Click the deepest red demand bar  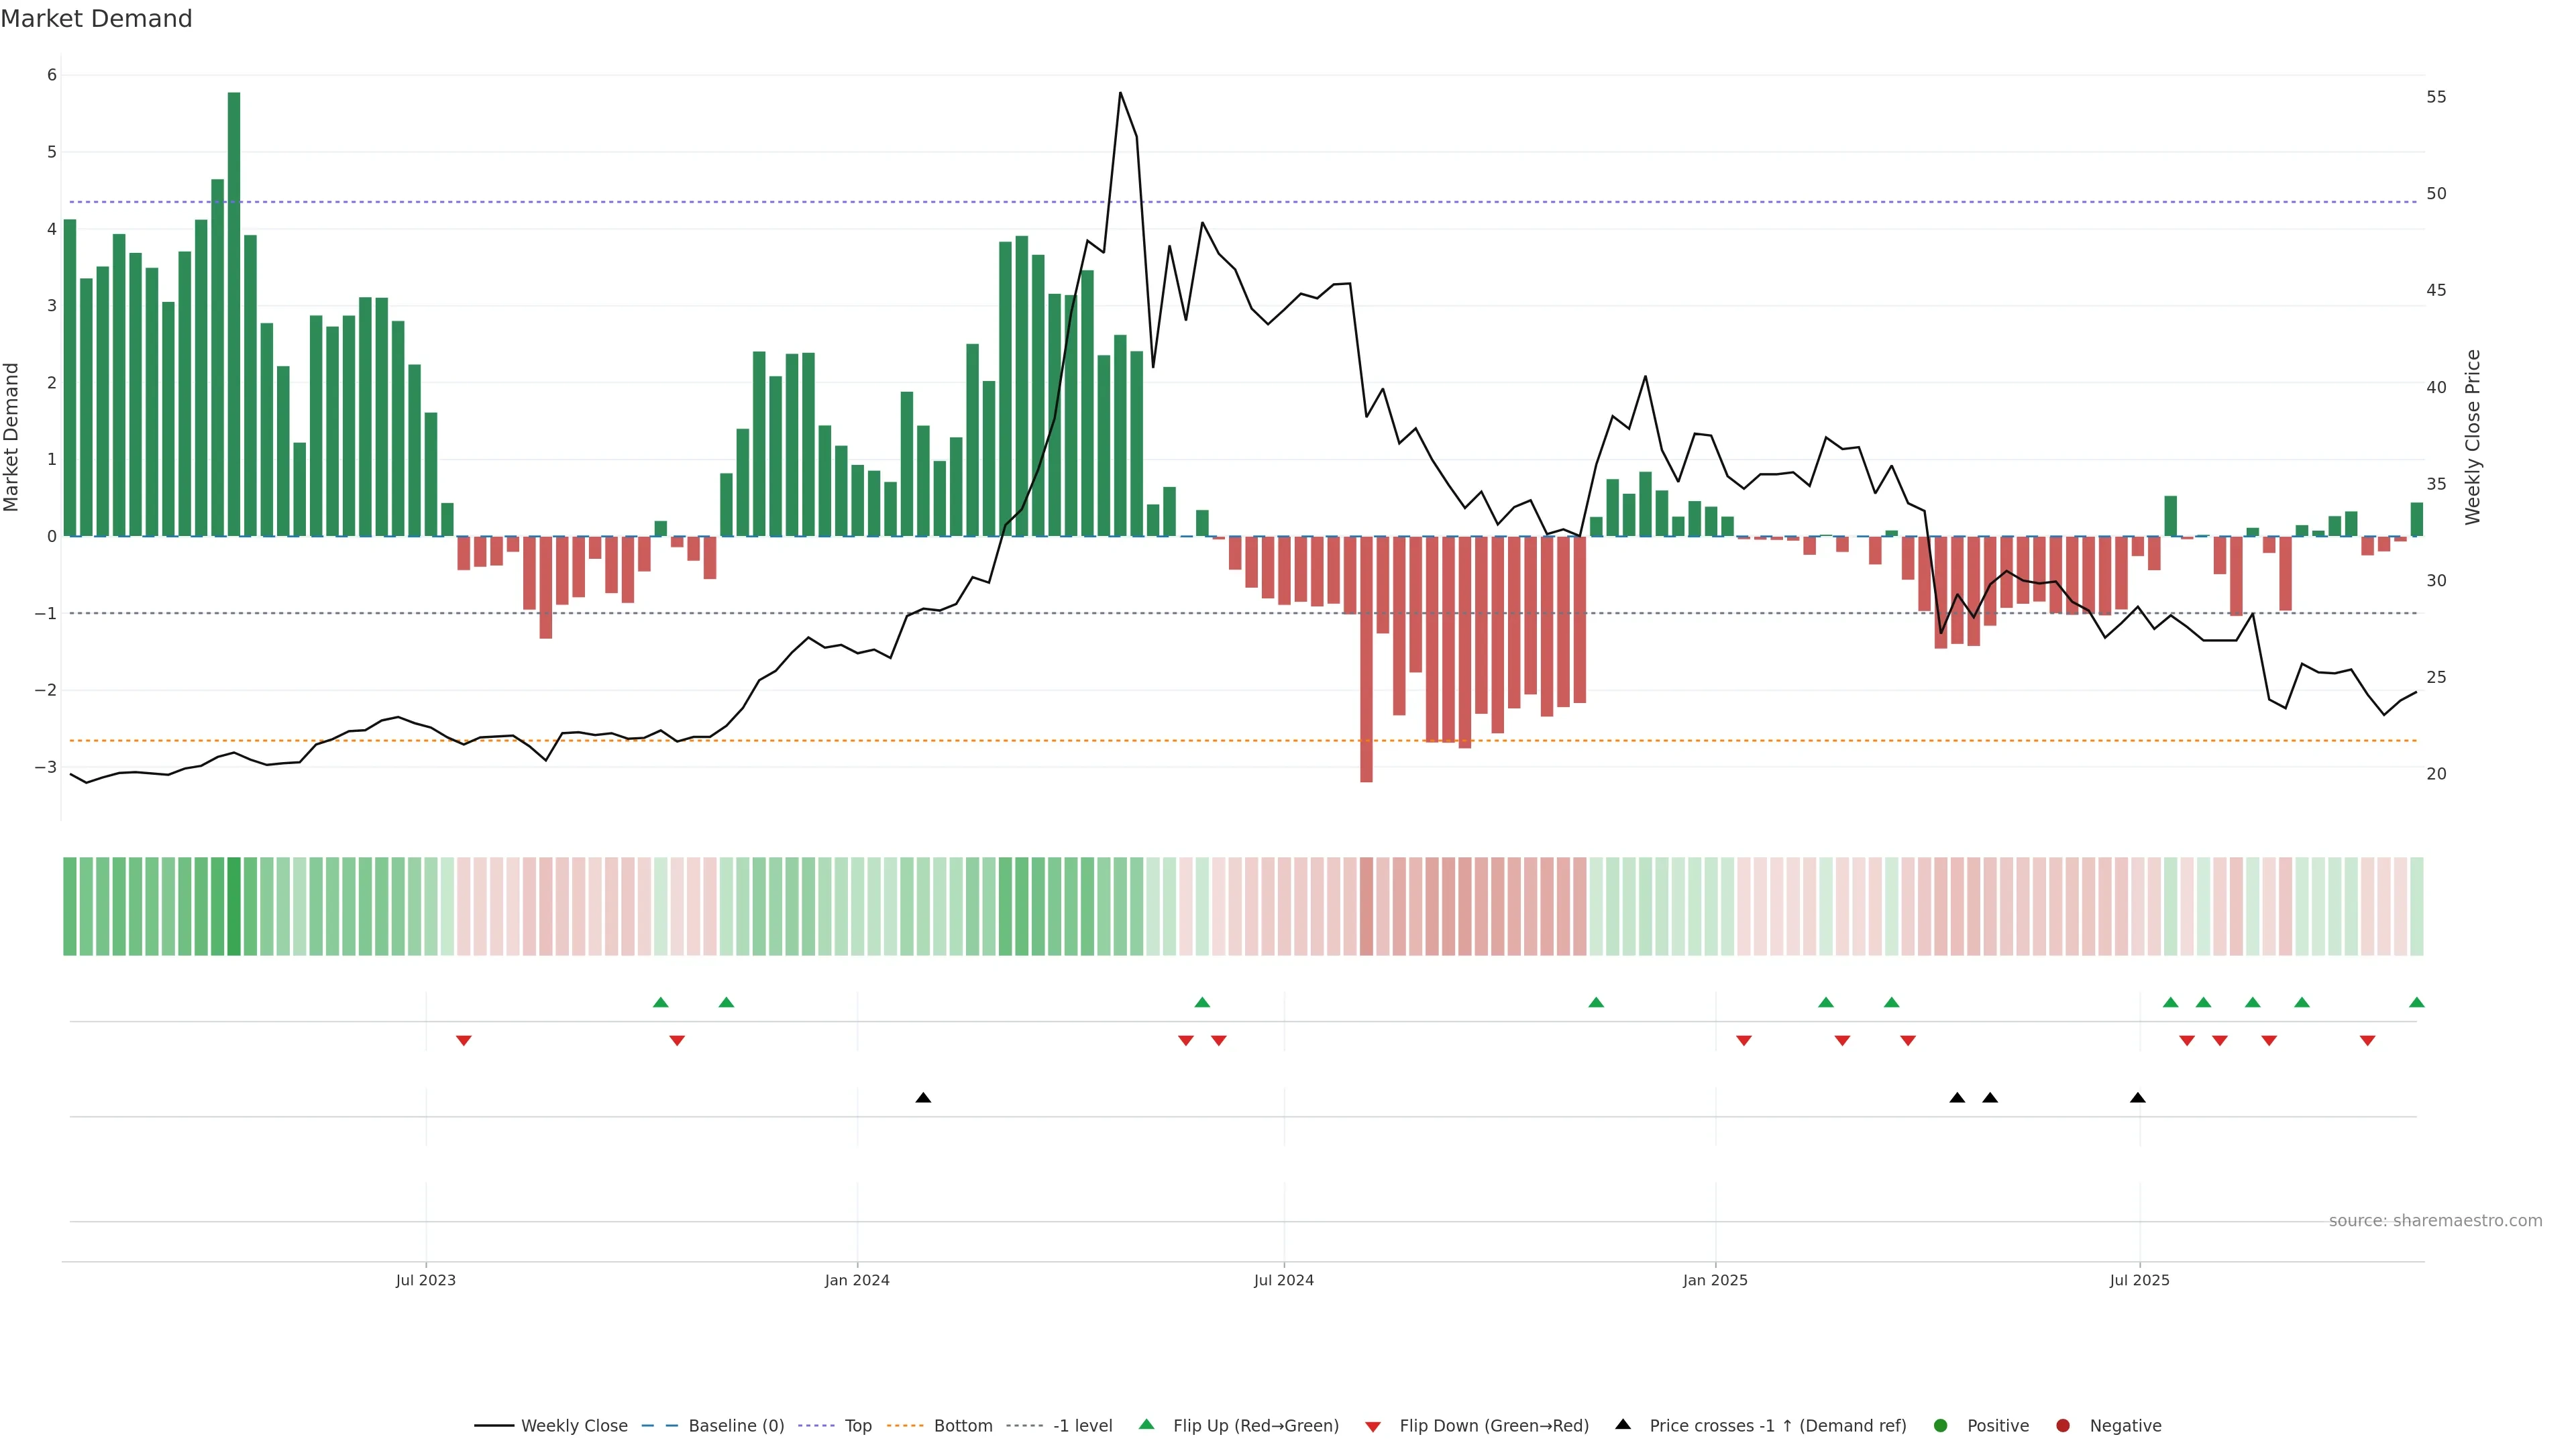1366,659
